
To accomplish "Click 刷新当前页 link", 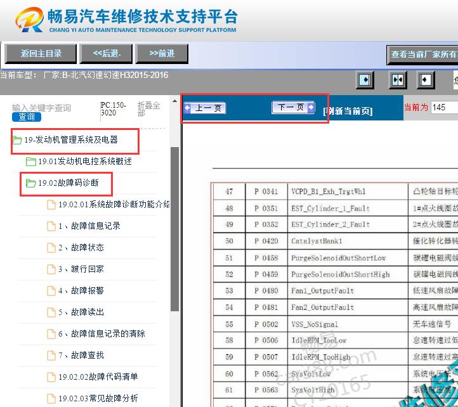I will [348, 111].
